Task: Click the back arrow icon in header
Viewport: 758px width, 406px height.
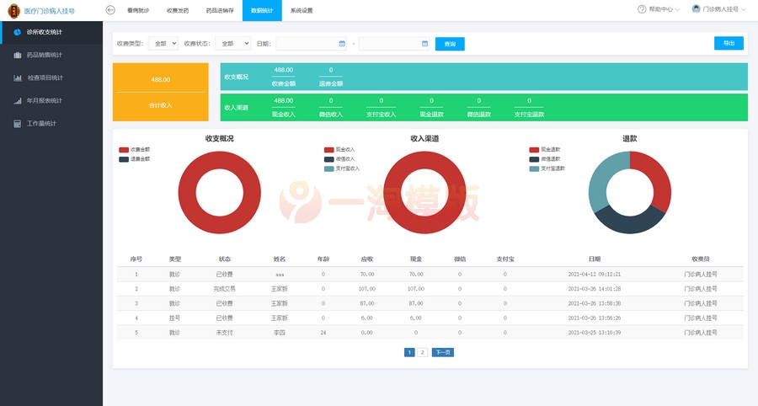Action: point(110,9)
